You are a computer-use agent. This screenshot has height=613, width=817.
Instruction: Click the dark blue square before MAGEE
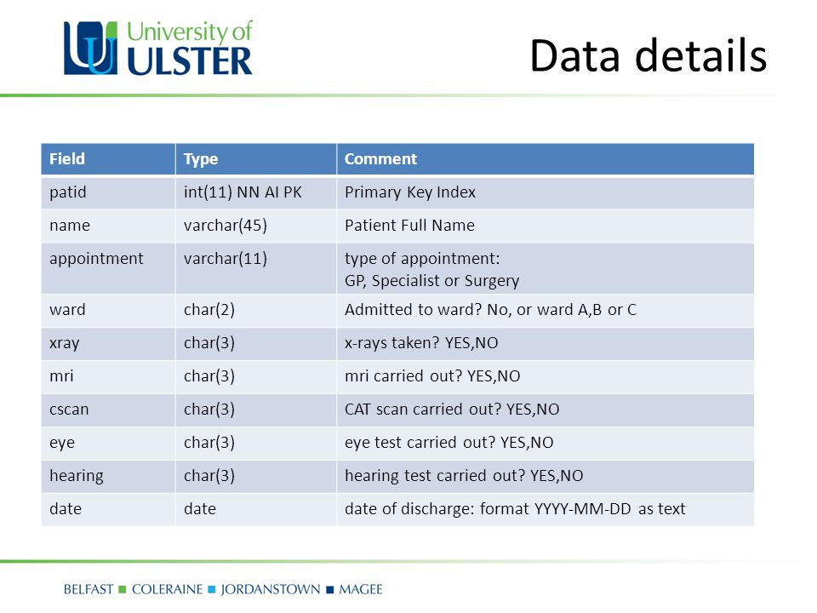329,589
